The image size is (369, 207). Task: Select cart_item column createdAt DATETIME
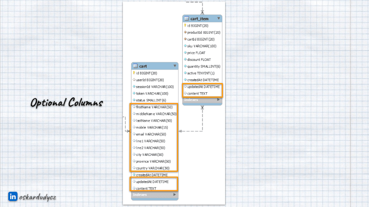[203, 80]
